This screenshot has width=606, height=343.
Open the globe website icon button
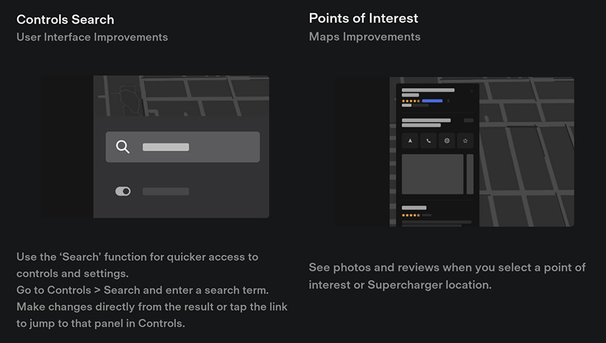(447, 141)
